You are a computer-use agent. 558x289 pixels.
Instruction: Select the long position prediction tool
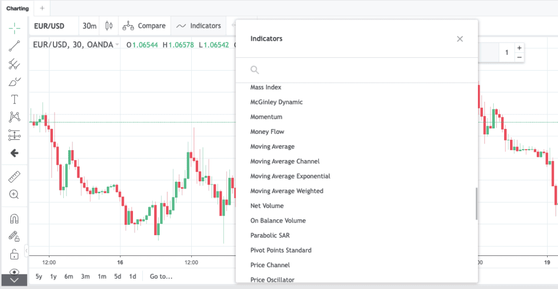click(14, 135)
